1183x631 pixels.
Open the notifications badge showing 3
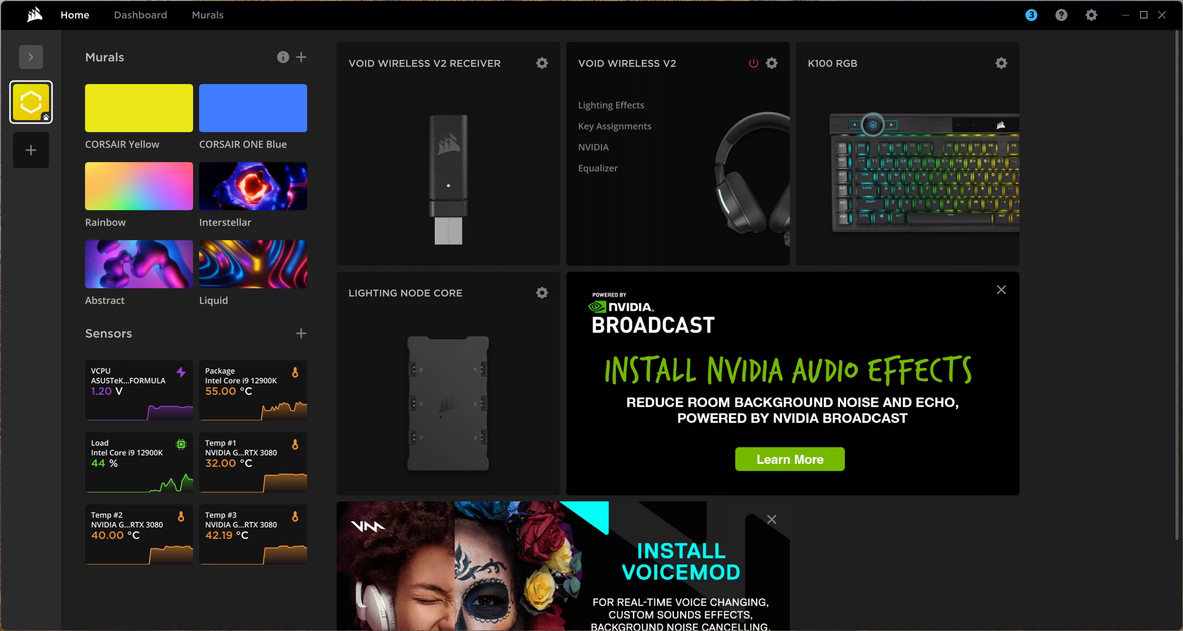1031,15
